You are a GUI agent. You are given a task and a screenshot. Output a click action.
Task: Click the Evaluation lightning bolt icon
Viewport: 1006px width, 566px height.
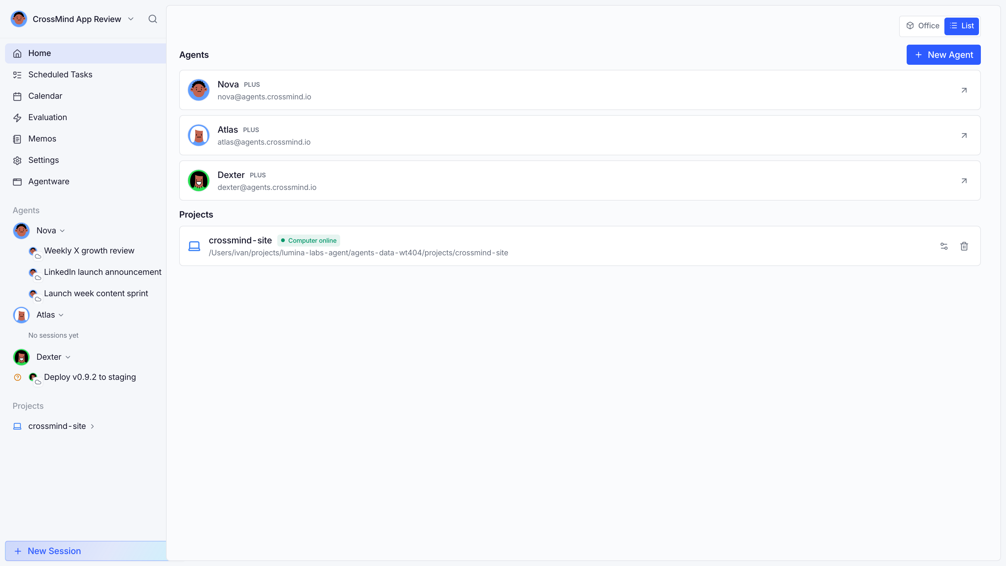17,118
